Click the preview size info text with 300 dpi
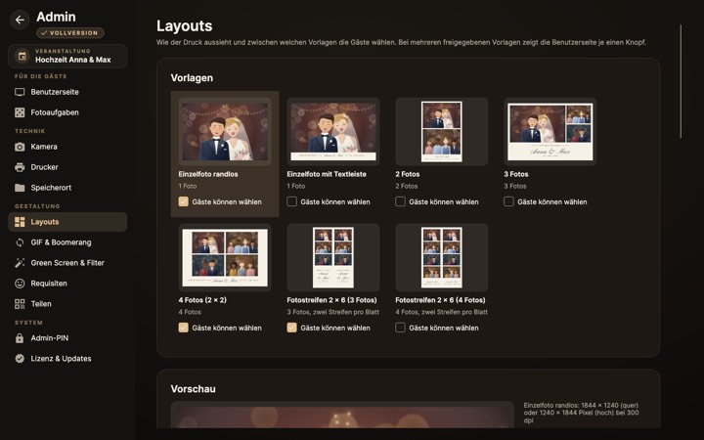The height and width of the screenshot is (440, 704). pyautogui.click(x=581, y=413)
